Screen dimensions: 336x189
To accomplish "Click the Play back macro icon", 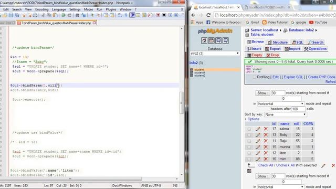I will pos(170,15).
